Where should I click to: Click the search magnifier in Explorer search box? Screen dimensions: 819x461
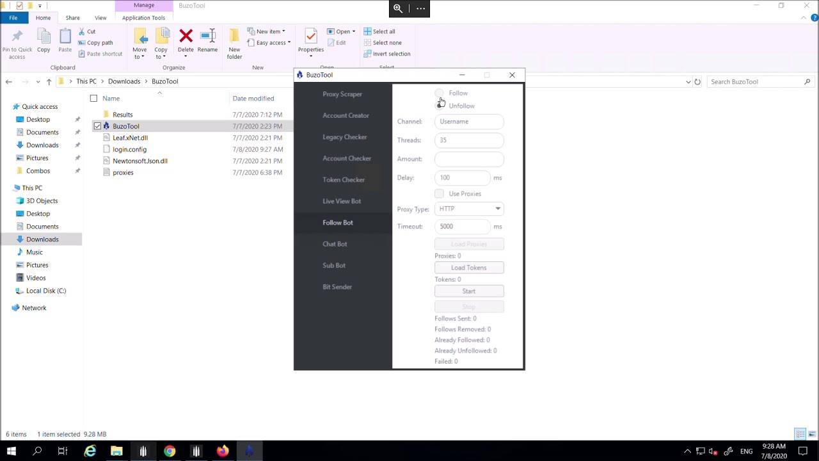(x=807, y=82)
